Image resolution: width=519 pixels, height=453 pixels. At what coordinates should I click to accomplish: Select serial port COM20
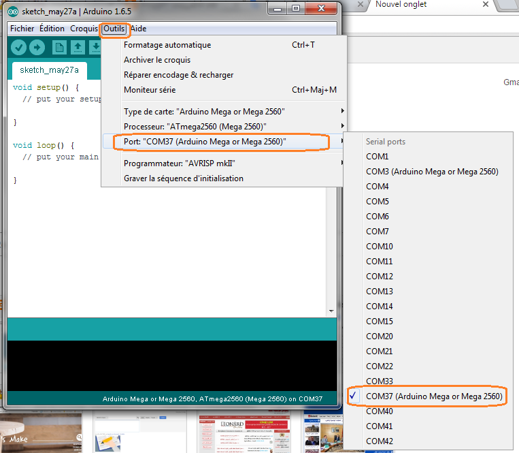(x=429, y=336)
